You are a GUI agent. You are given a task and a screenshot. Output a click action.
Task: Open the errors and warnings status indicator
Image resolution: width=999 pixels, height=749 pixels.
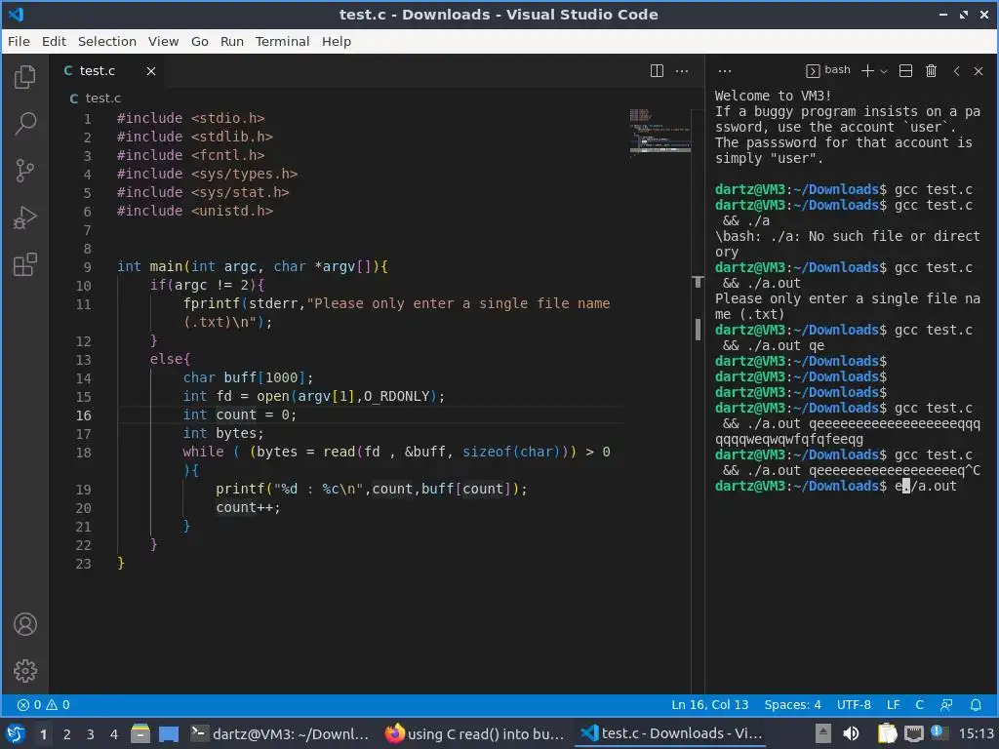click(43, 704)
